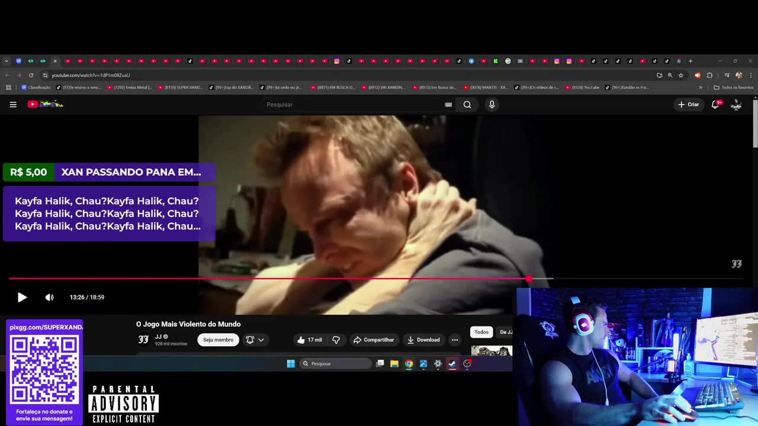Viewport: 758px width, 426px height.
Task: Open the on-screen keyboard icon in search box
Action: click(x=448, y=105)
